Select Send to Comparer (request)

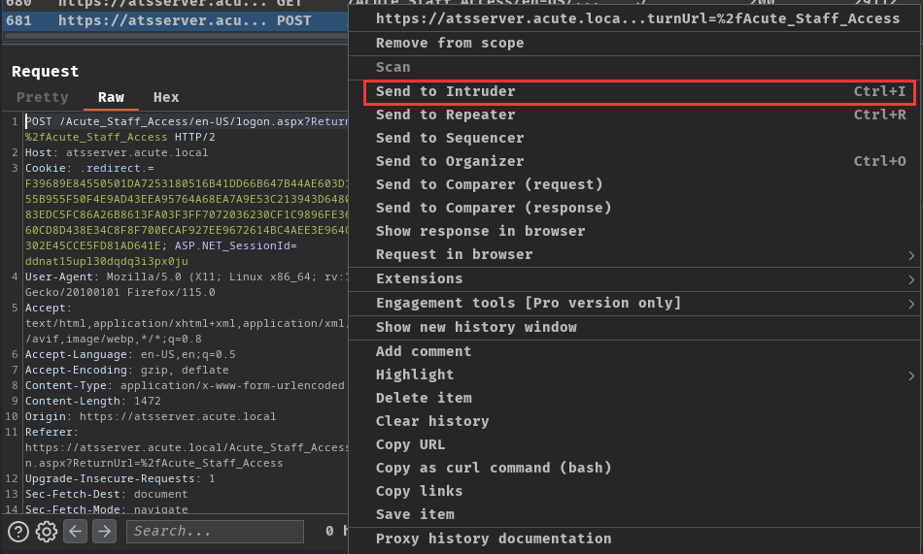pyautogui.click(x=635, y=184)
